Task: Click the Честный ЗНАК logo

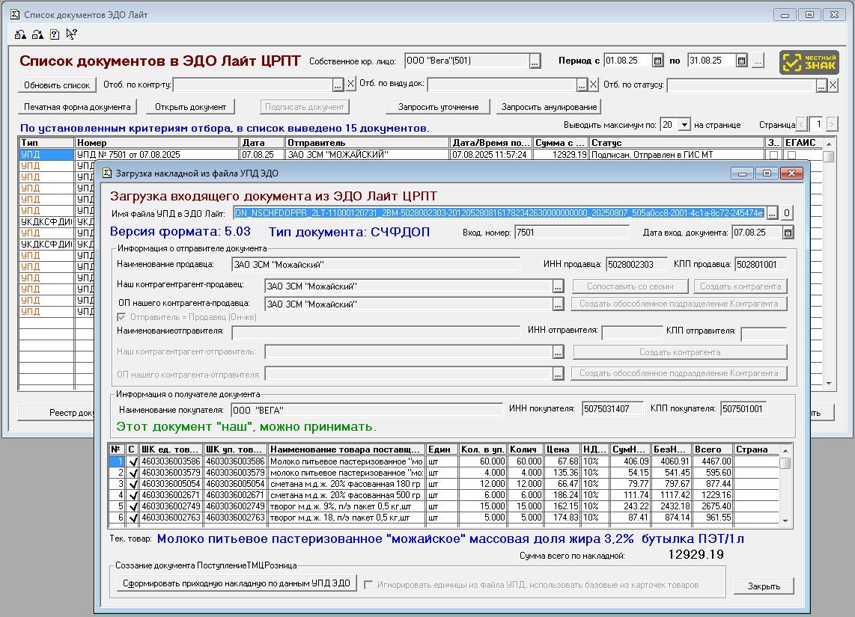Action: (x=809, y=63)
